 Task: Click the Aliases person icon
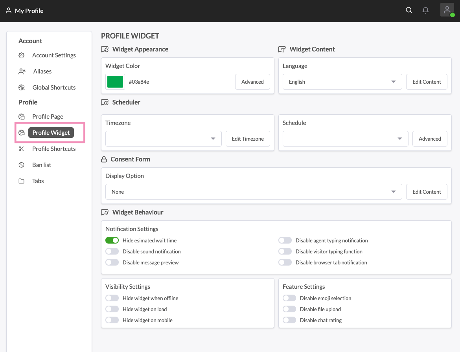(22, 71)
